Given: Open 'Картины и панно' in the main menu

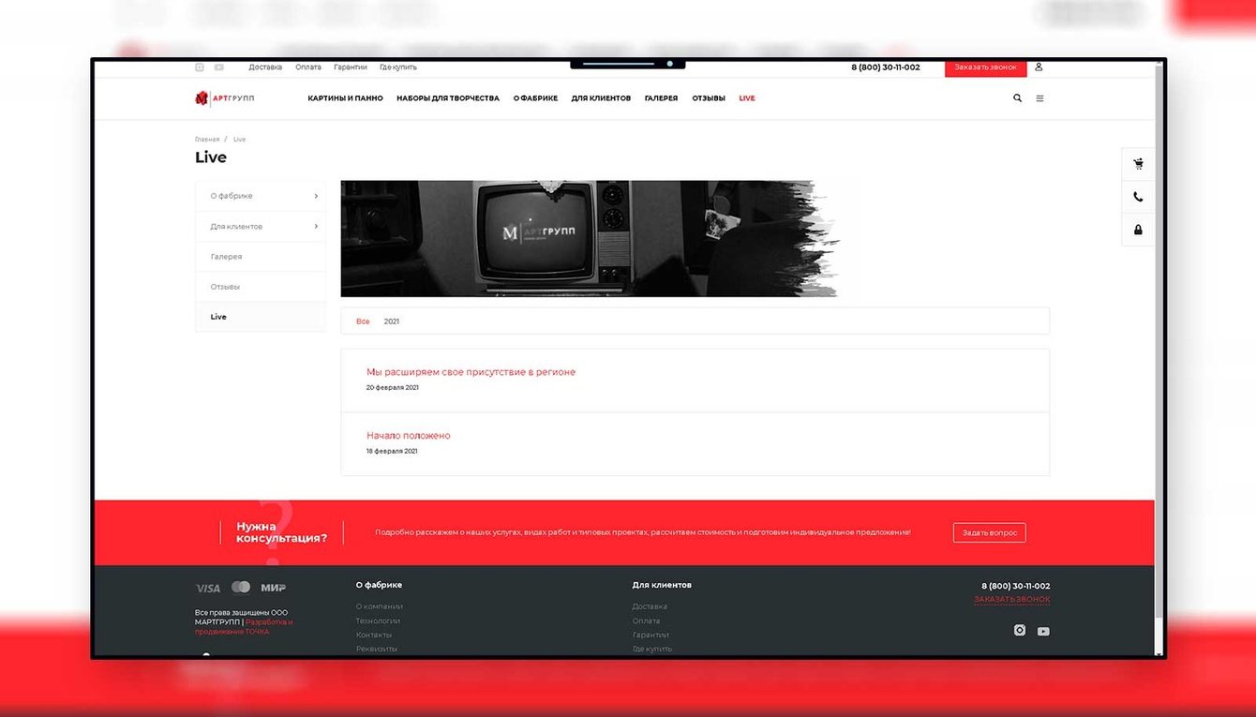Looking at the screenshot, I should click(x=345, y=98).
